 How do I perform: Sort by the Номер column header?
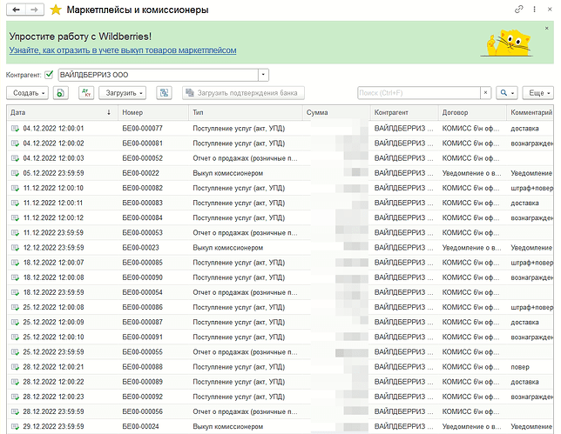(153, 112)
